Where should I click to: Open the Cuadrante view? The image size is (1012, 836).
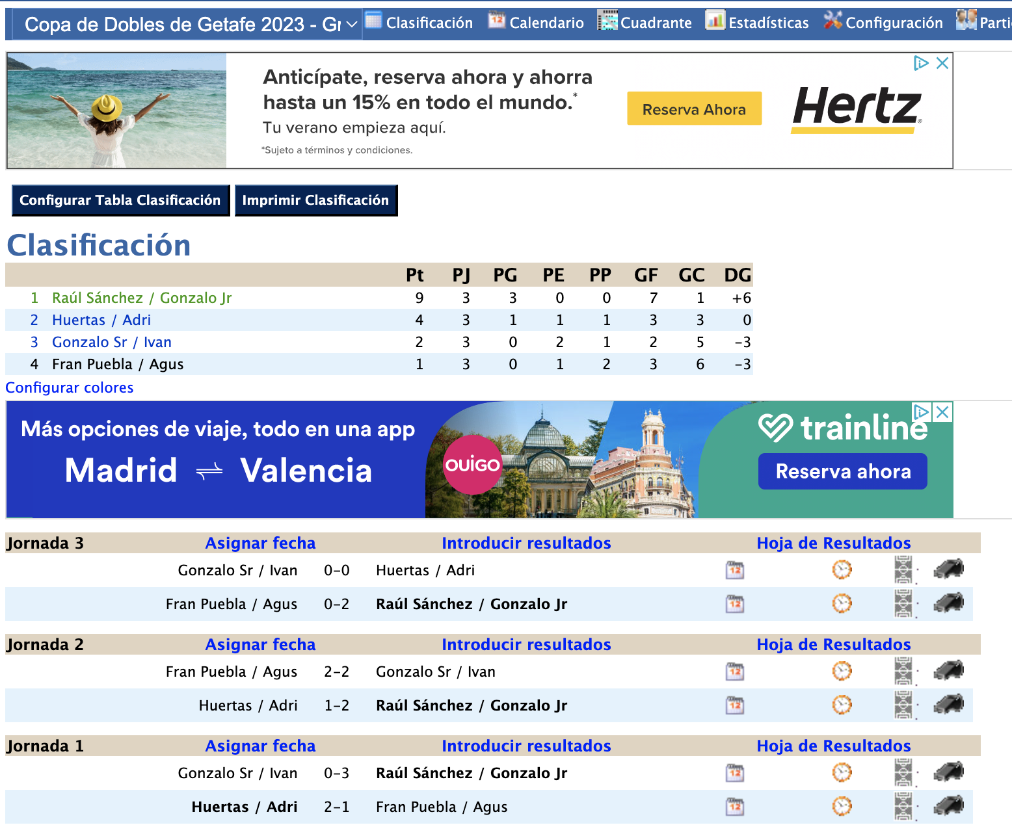pos(645,23)
